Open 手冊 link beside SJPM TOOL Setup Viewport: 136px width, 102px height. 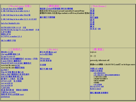pyautogui.click(x=37, y=30)
